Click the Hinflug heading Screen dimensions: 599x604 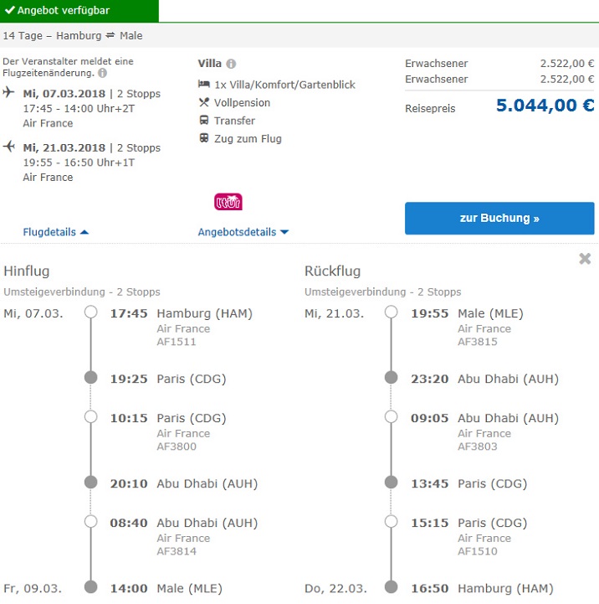[27, 271]
